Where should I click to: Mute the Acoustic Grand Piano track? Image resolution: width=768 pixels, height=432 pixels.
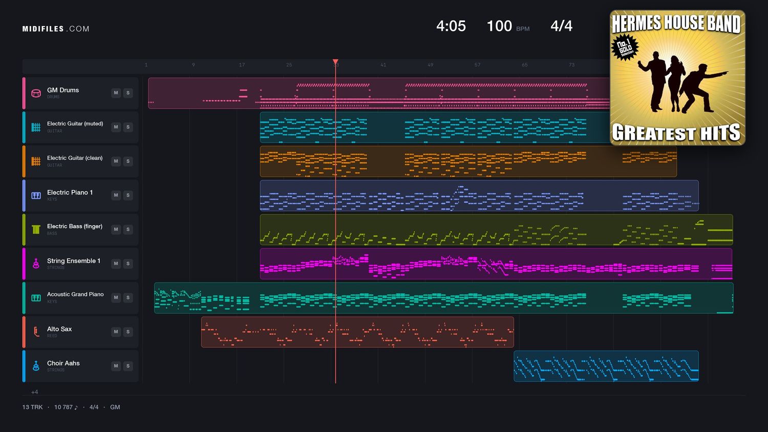pyautogui.click(x=116, y=297)
